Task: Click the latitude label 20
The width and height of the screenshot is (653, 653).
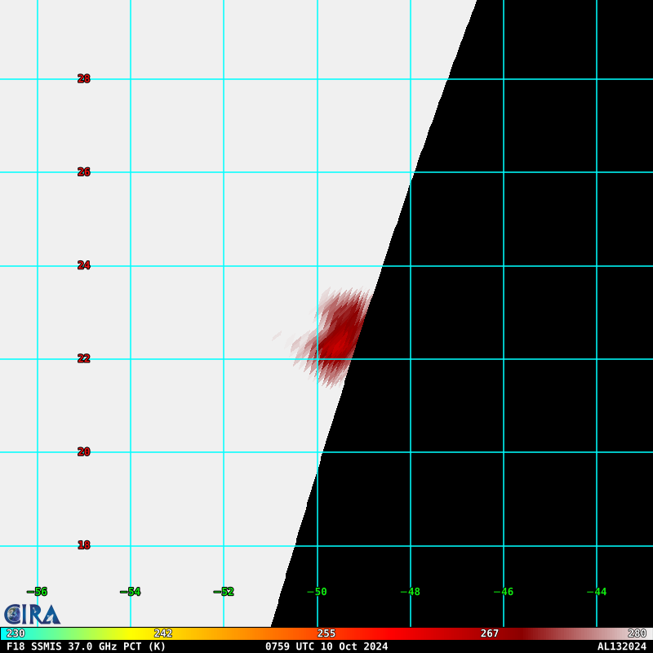Action: [84, 452]
